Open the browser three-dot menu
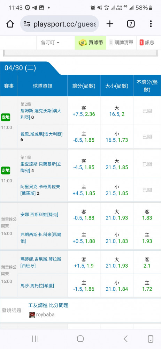The image size is (161, 349). pyautogui.click(x=151, y=24)
